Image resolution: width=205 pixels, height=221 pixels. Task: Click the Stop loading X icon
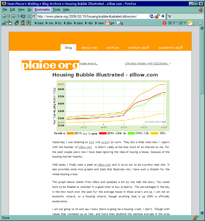click(x=29, y=16)
